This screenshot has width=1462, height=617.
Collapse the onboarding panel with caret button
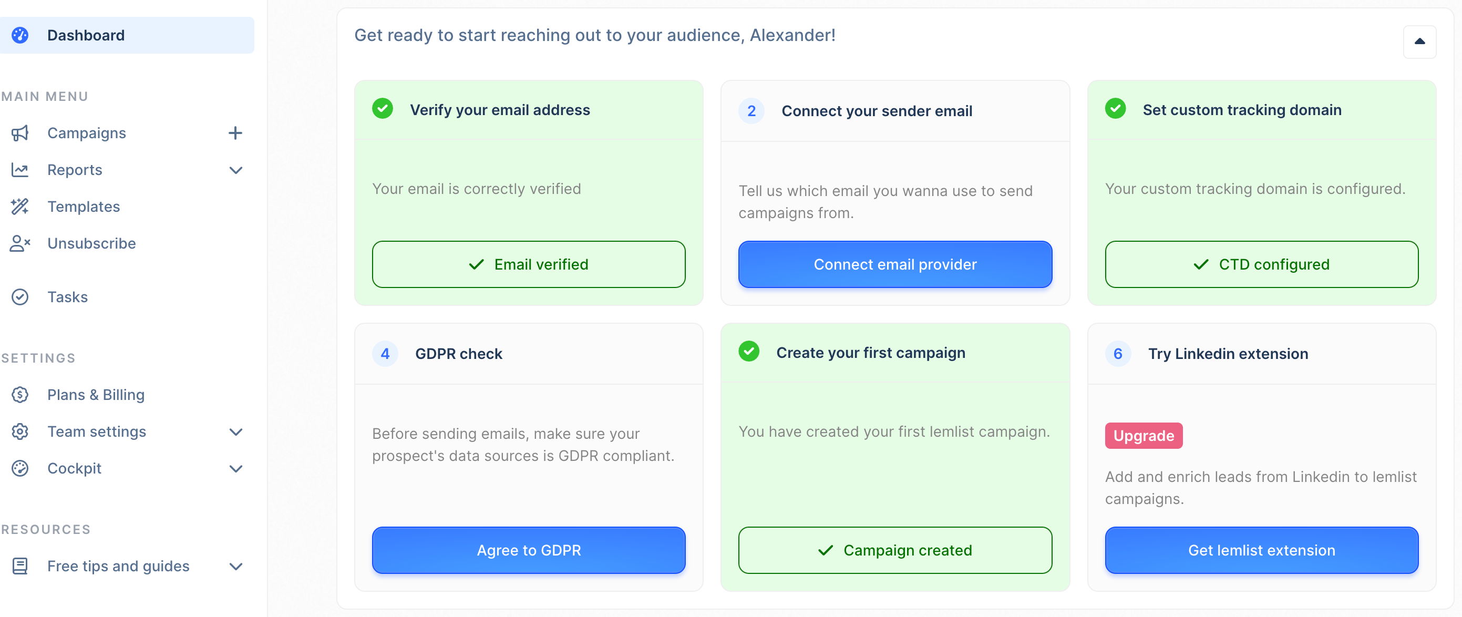pos(1419,42)
